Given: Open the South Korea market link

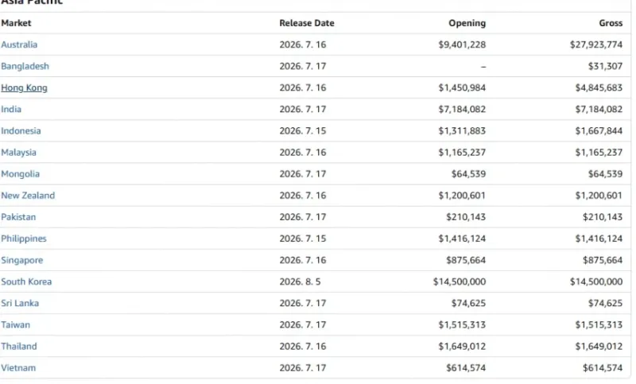Looking at the screenshot, I should 26,281.
